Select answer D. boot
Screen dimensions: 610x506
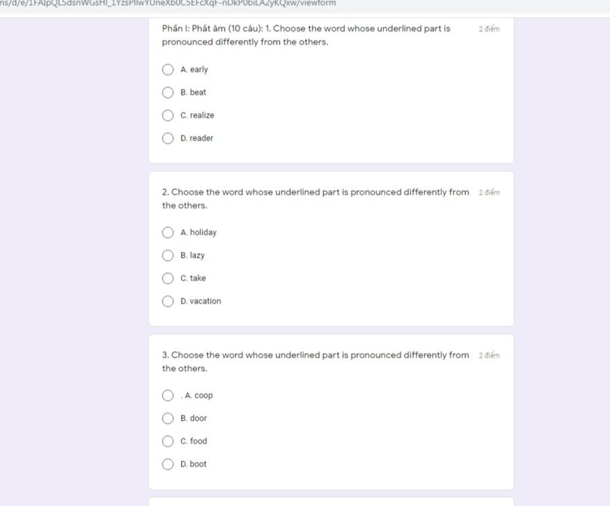[167, 464]
